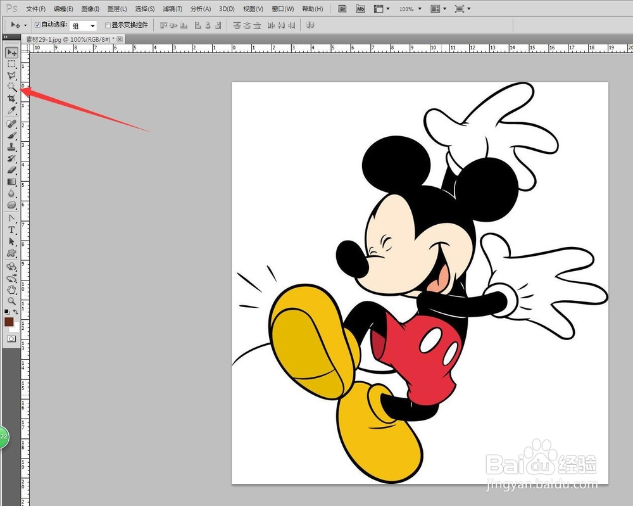Open the 图像(I) menu

tap(91, 8)
